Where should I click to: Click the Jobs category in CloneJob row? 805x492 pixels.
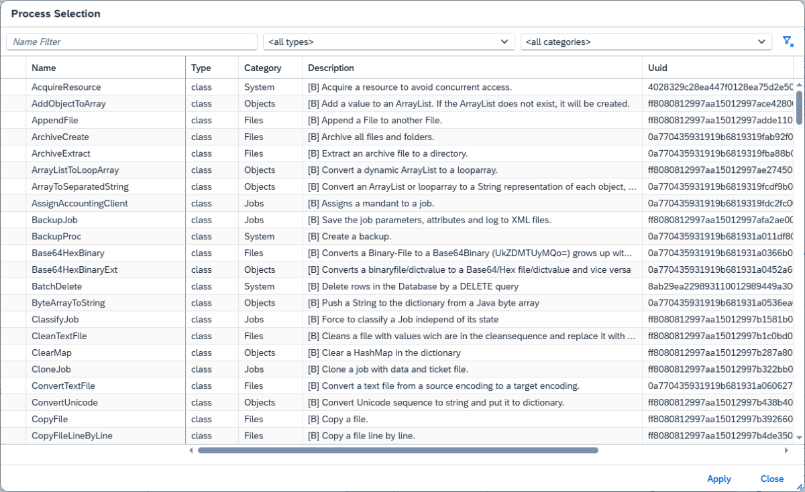coord(254,369)
